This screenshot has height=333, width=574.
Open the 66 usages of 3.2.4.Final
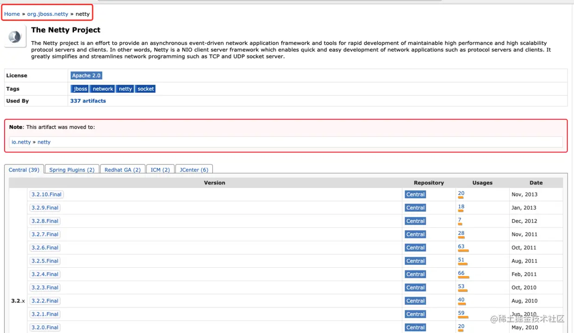pyautogui.click(x=461, y=273)
